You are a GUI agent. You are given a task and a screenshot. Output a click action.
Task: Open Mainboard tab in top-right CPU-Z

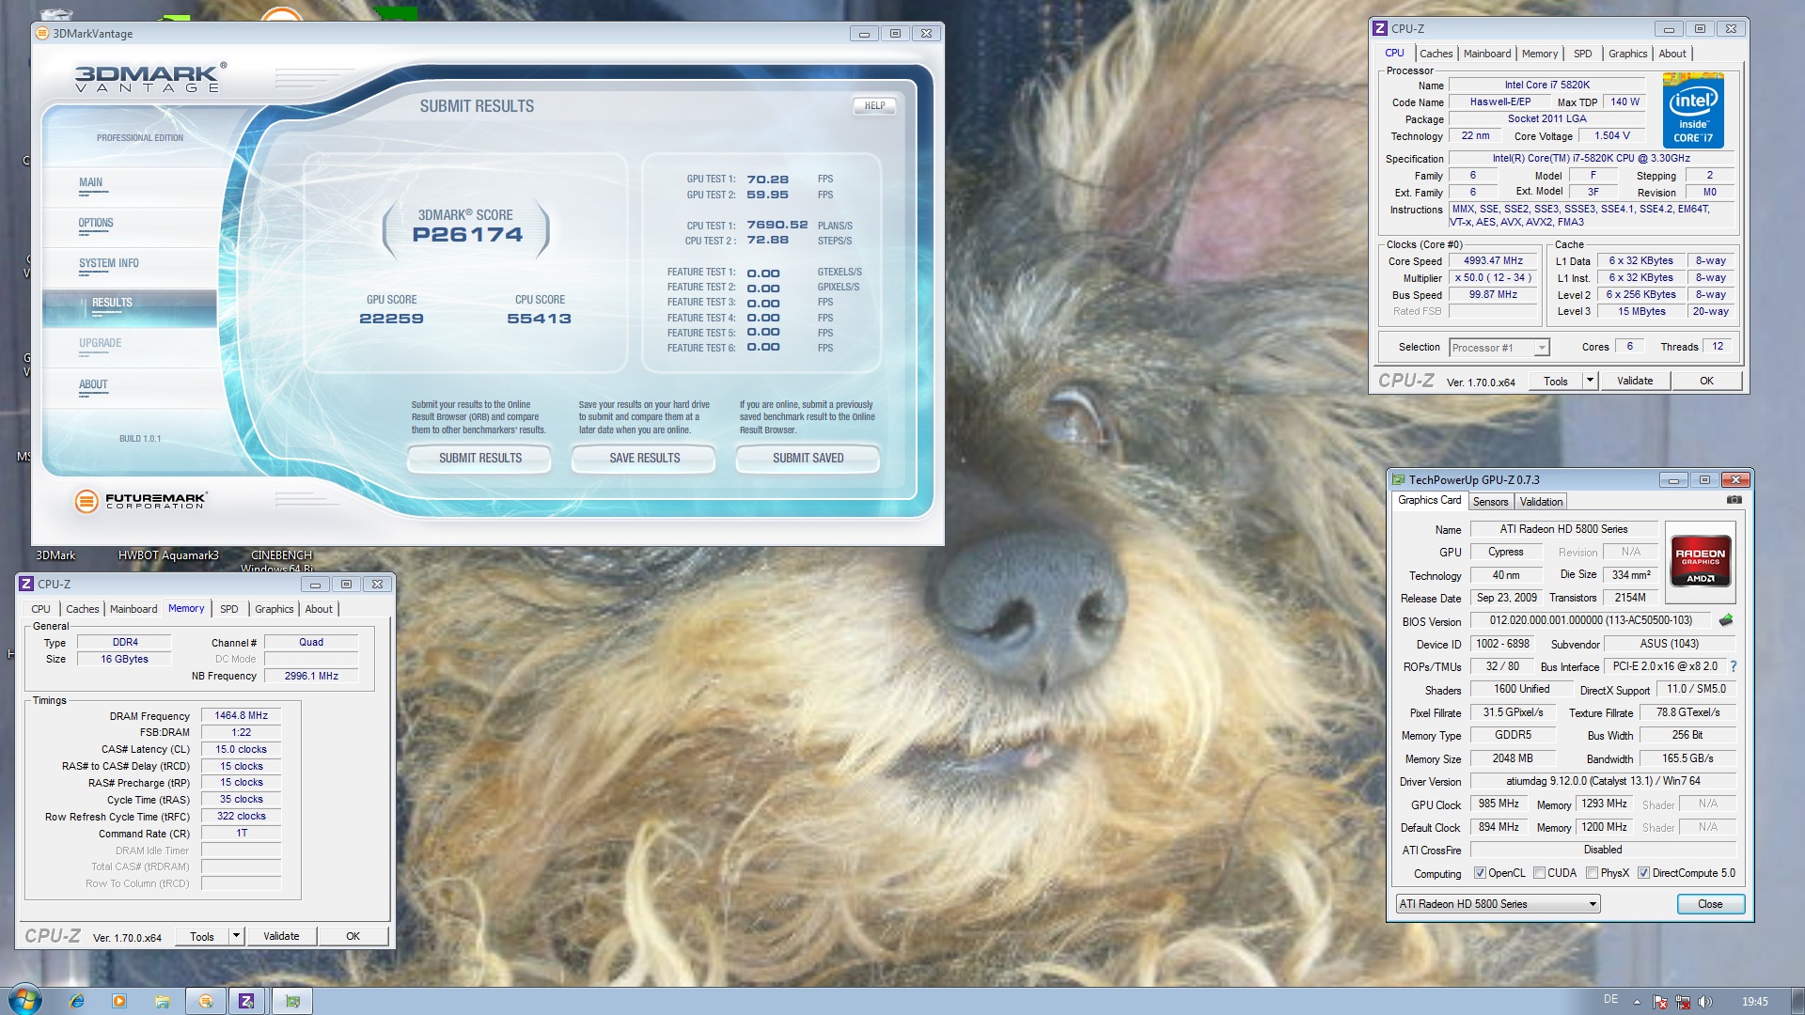1487,54
